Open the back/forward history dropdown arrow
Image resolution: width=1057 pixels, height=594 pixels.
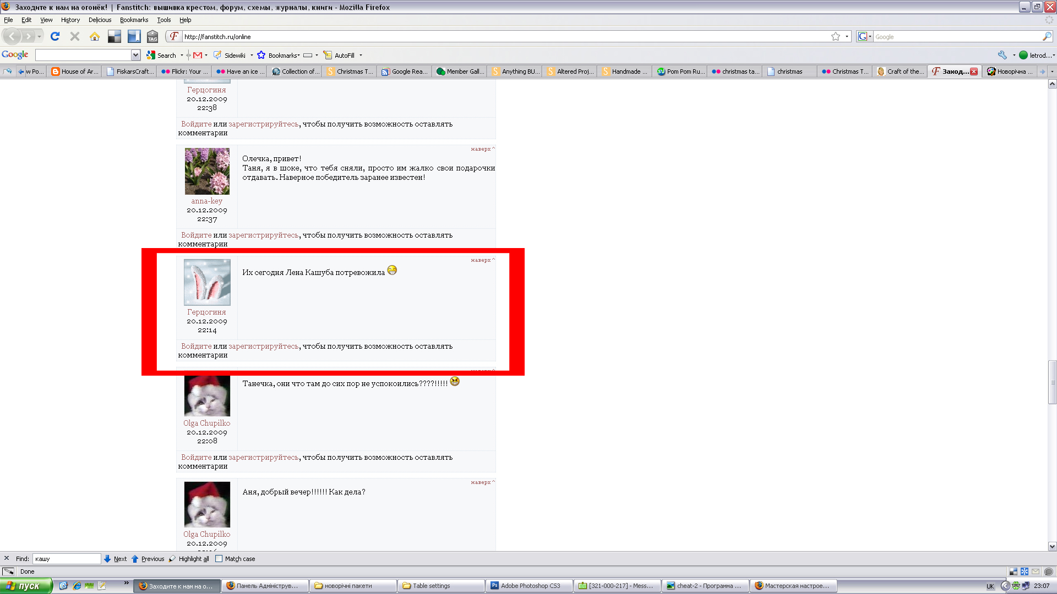[39, 36]
